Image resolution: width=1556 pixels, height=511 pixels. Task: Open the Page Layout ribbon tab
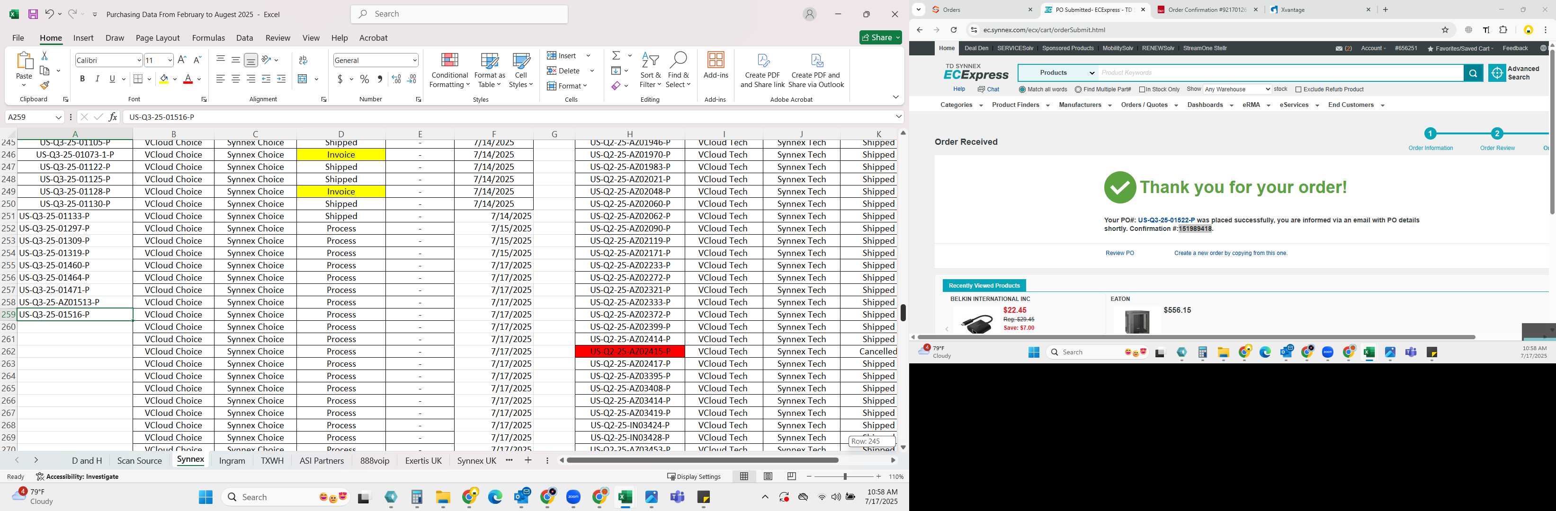coord(158,37)
